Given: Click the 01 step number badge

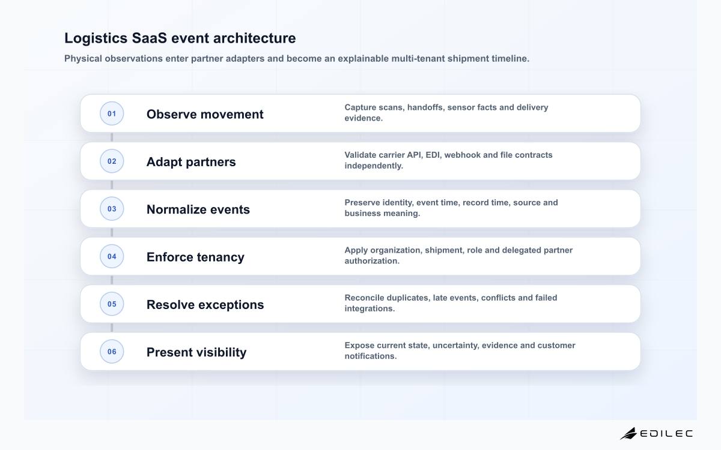Looking at the screenshot, I should tap(112, 113).
